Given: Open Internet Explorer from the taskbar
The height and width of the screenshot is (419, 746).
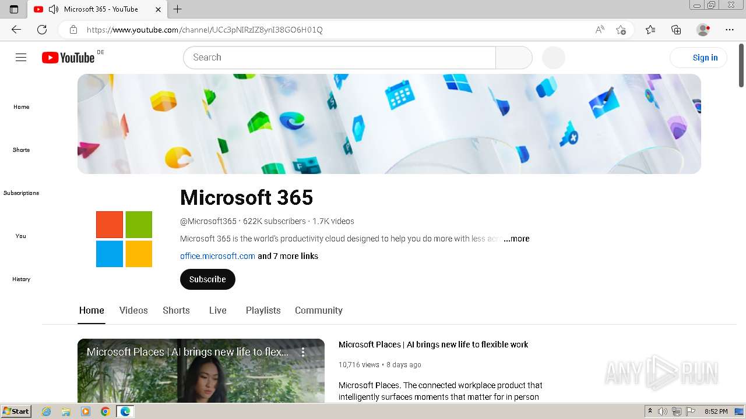Looking at the screenshot, I should point(46,411).
